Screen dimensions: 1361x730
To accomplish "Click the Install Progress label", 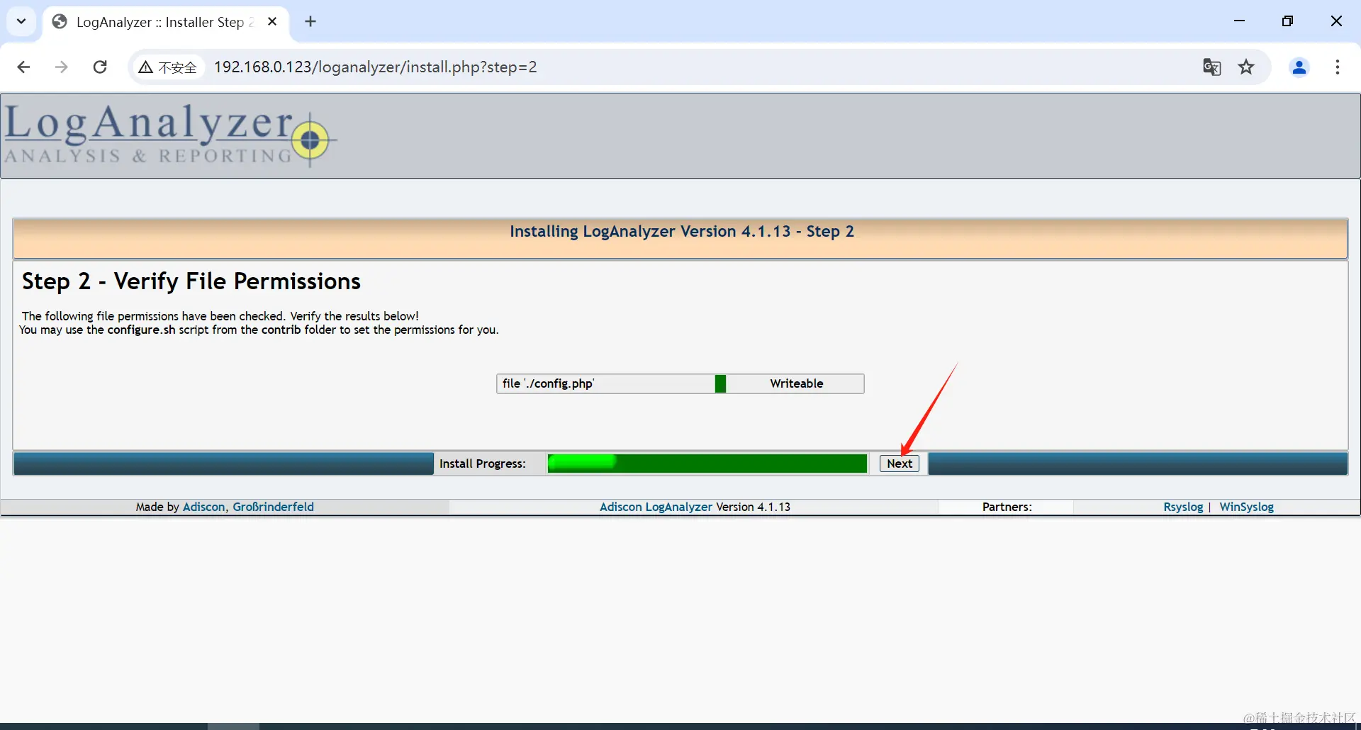I will click(482, 464).
